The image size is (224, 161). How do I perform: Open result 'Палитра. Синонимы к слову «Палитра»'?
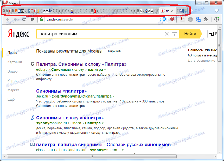(x=81, y=64)
